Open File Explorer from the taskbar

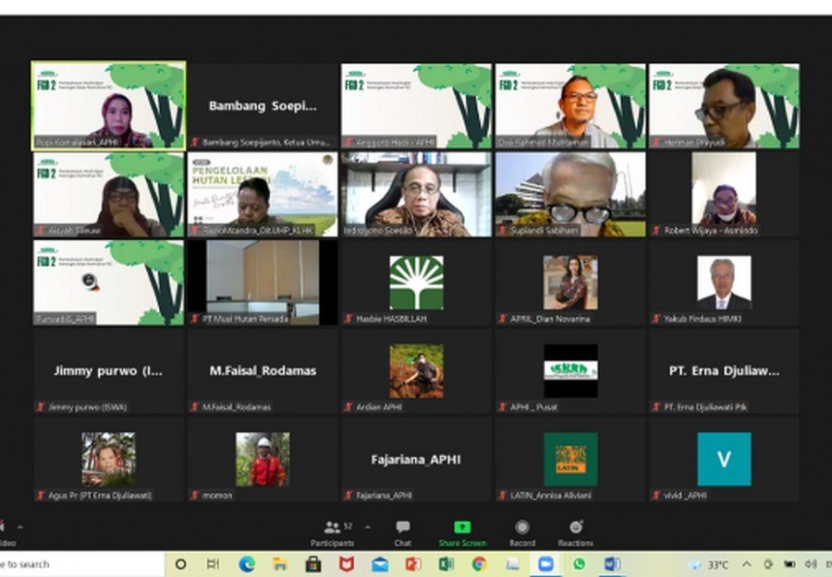[x=279, y=564]
